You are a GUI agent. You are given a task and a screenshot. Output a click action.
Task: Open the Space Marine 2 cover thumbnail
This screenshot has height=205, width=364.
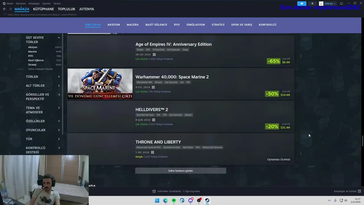[x=100, y=84]
